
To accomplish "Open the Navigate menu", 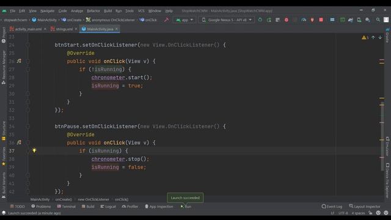I will (x=48, y=11).
